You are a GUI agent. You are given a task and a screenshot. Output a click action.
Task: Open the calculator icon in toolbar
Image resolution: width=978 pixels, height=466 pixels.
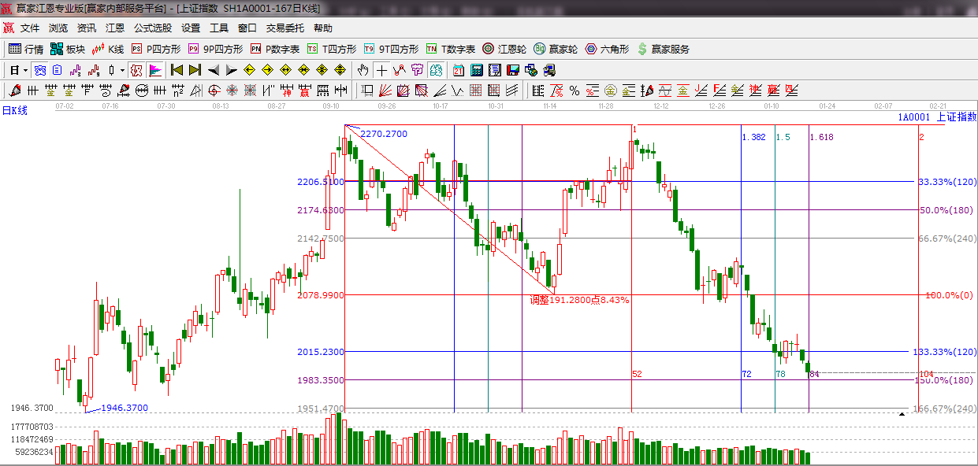pos(476,70)
